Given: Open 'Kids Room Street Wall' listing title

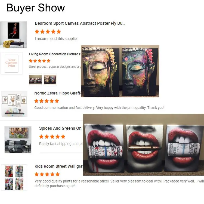Looking at the screenshot, I should [x=58, y=166].
